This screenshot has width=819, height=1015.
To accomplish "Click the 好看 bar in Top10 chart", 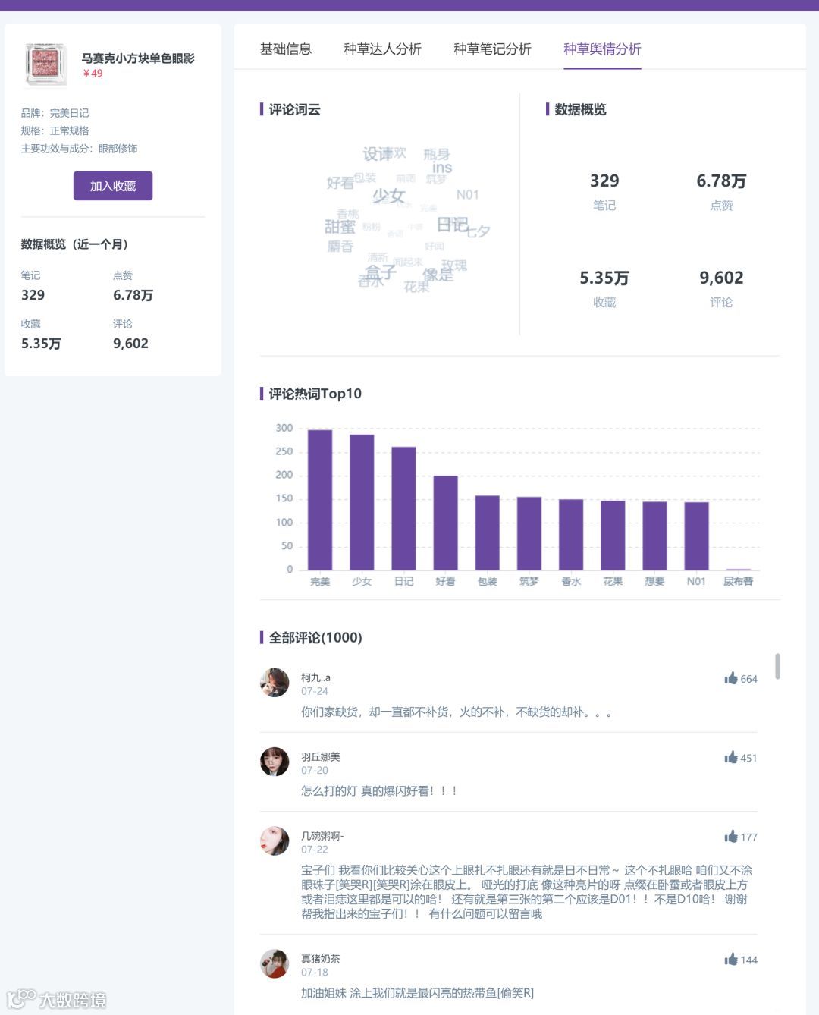I will point(445,523).
